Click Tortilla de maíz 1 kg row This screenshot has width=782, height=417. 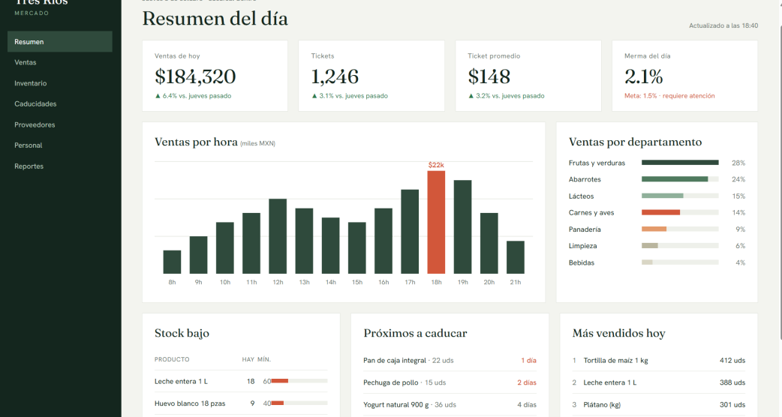coord(659,360)
